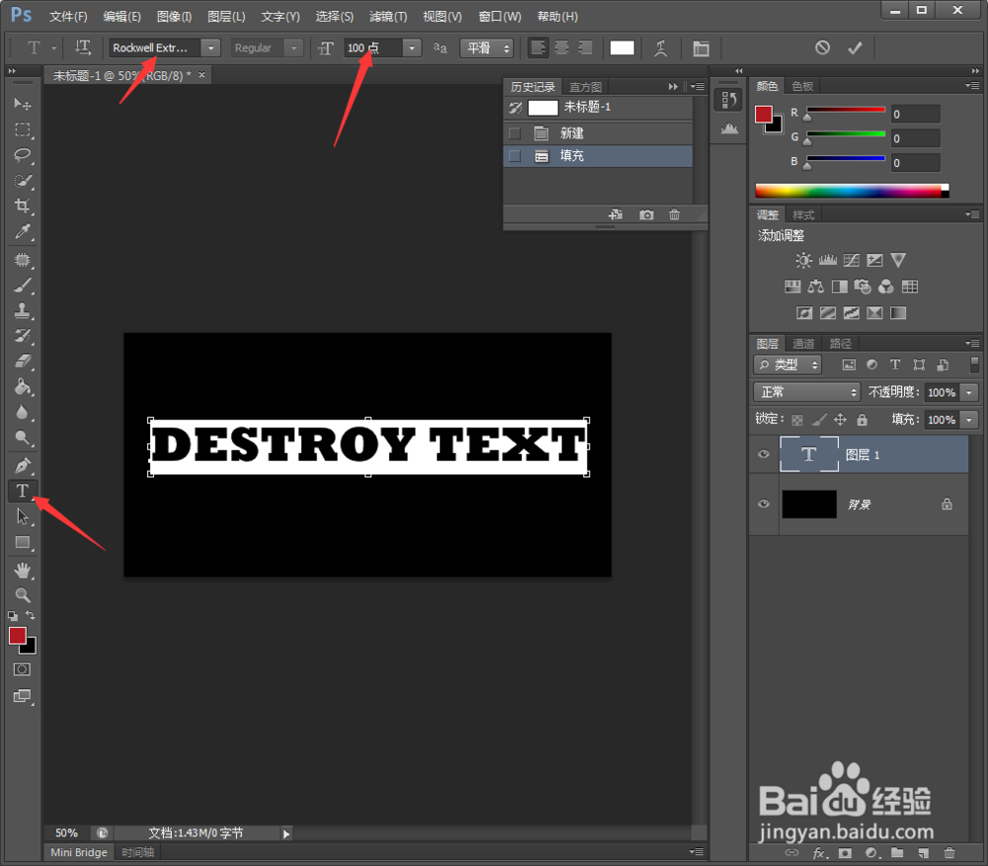Open the 图像(I) menu
Viewport: 988px width, 866px height.
coord(174,17)
